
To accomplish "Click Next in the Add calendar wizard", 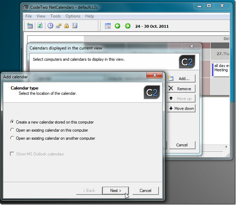I will (x=116, y=191).
